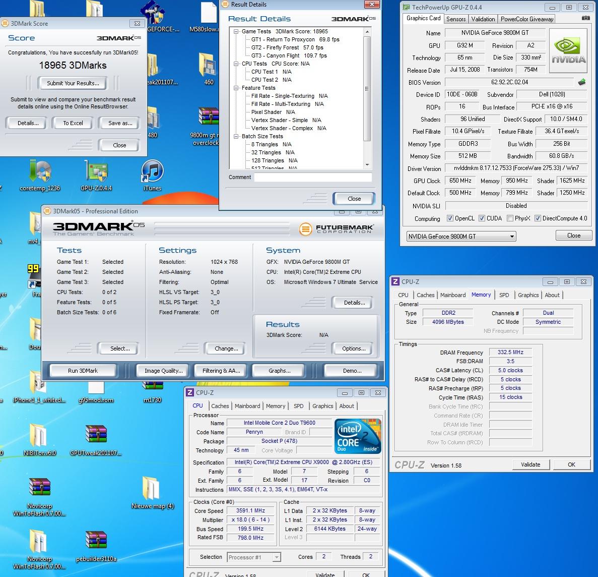This screenshot has width=598, height=577.
Task: Open the lower Novicorp WinToFlash folder icon
Action: (x=39, y=549)
